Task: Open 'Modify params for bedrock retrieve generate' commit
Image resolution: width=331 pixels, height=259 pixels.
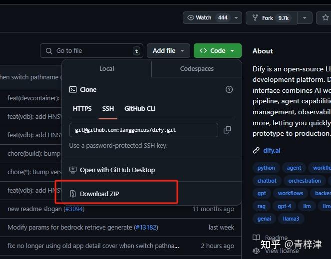Action: [70, 228]
